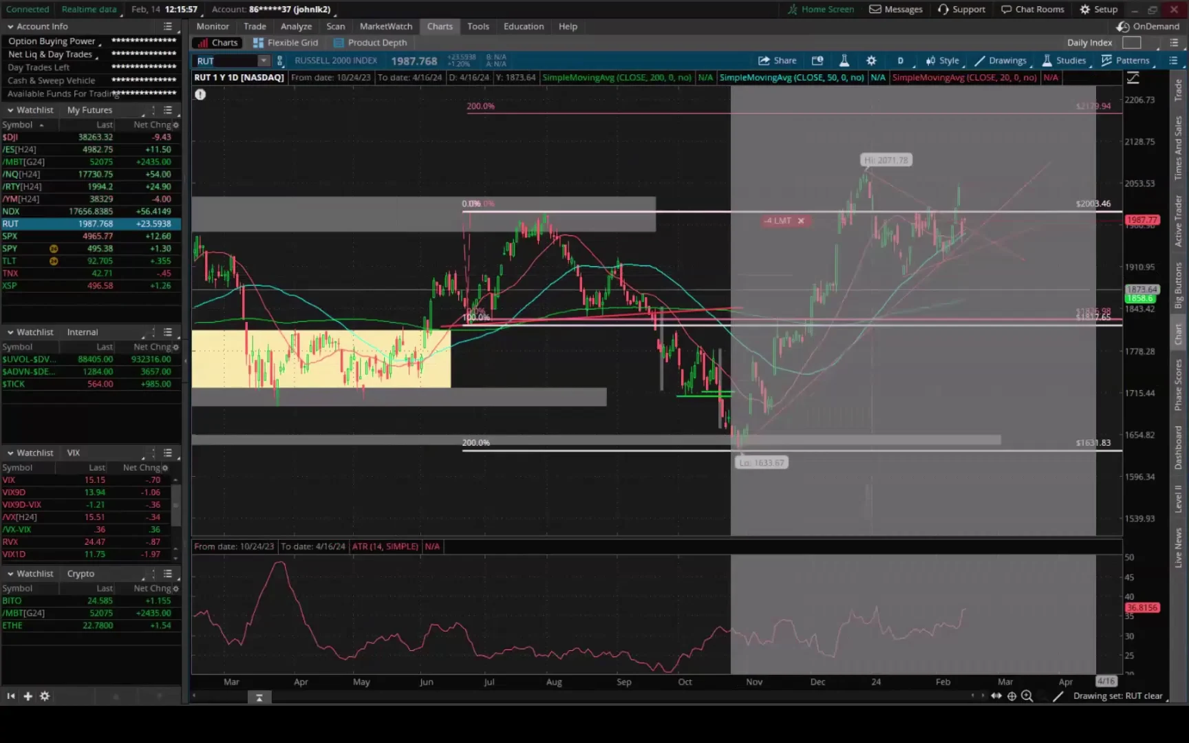Select the RUT row in watchlist

click(x=91, y=224)
